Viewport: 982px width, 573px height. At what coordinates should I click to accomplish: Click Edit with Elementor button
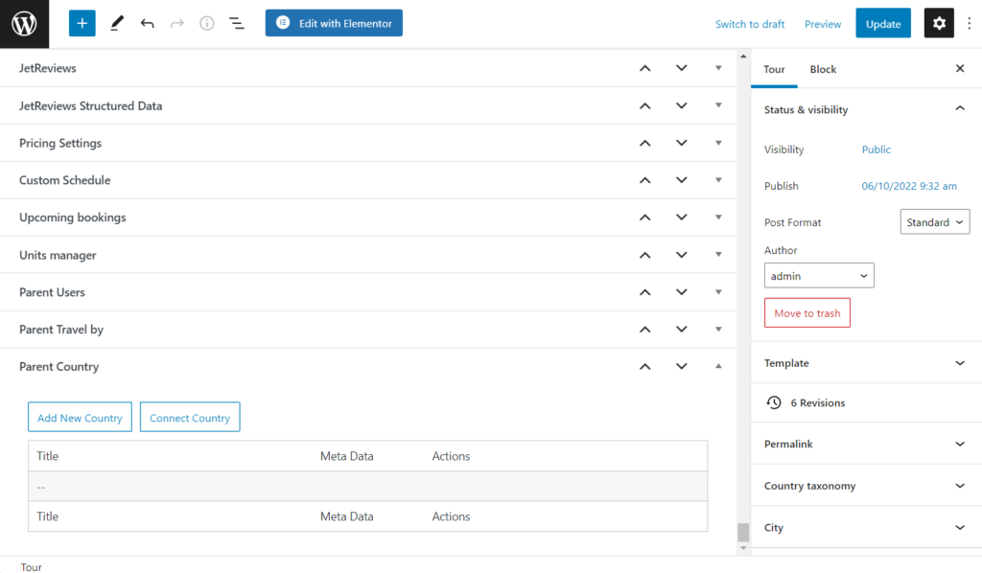point(334,23)
